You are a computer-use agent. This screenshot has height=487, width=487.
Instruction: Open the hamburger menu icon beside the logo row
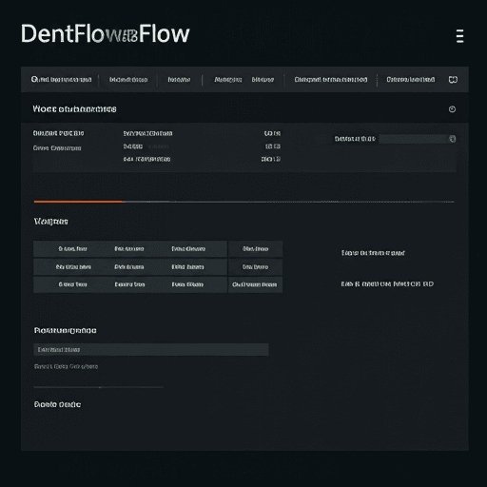point(459,36)
